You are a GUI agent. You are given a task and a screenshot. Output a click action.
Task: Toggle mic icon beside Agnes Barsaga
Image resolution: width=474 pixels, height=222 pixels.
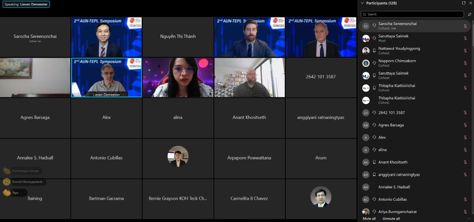coord(465,125)
